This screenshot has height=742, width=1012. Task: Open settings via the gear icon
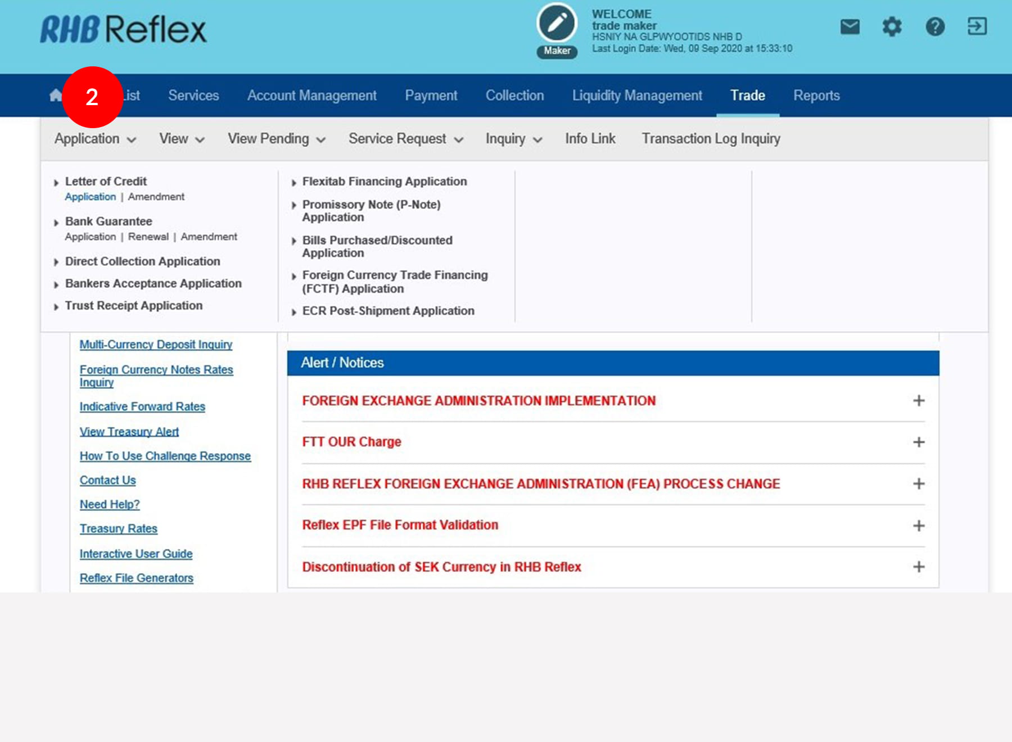pos(892,26)
